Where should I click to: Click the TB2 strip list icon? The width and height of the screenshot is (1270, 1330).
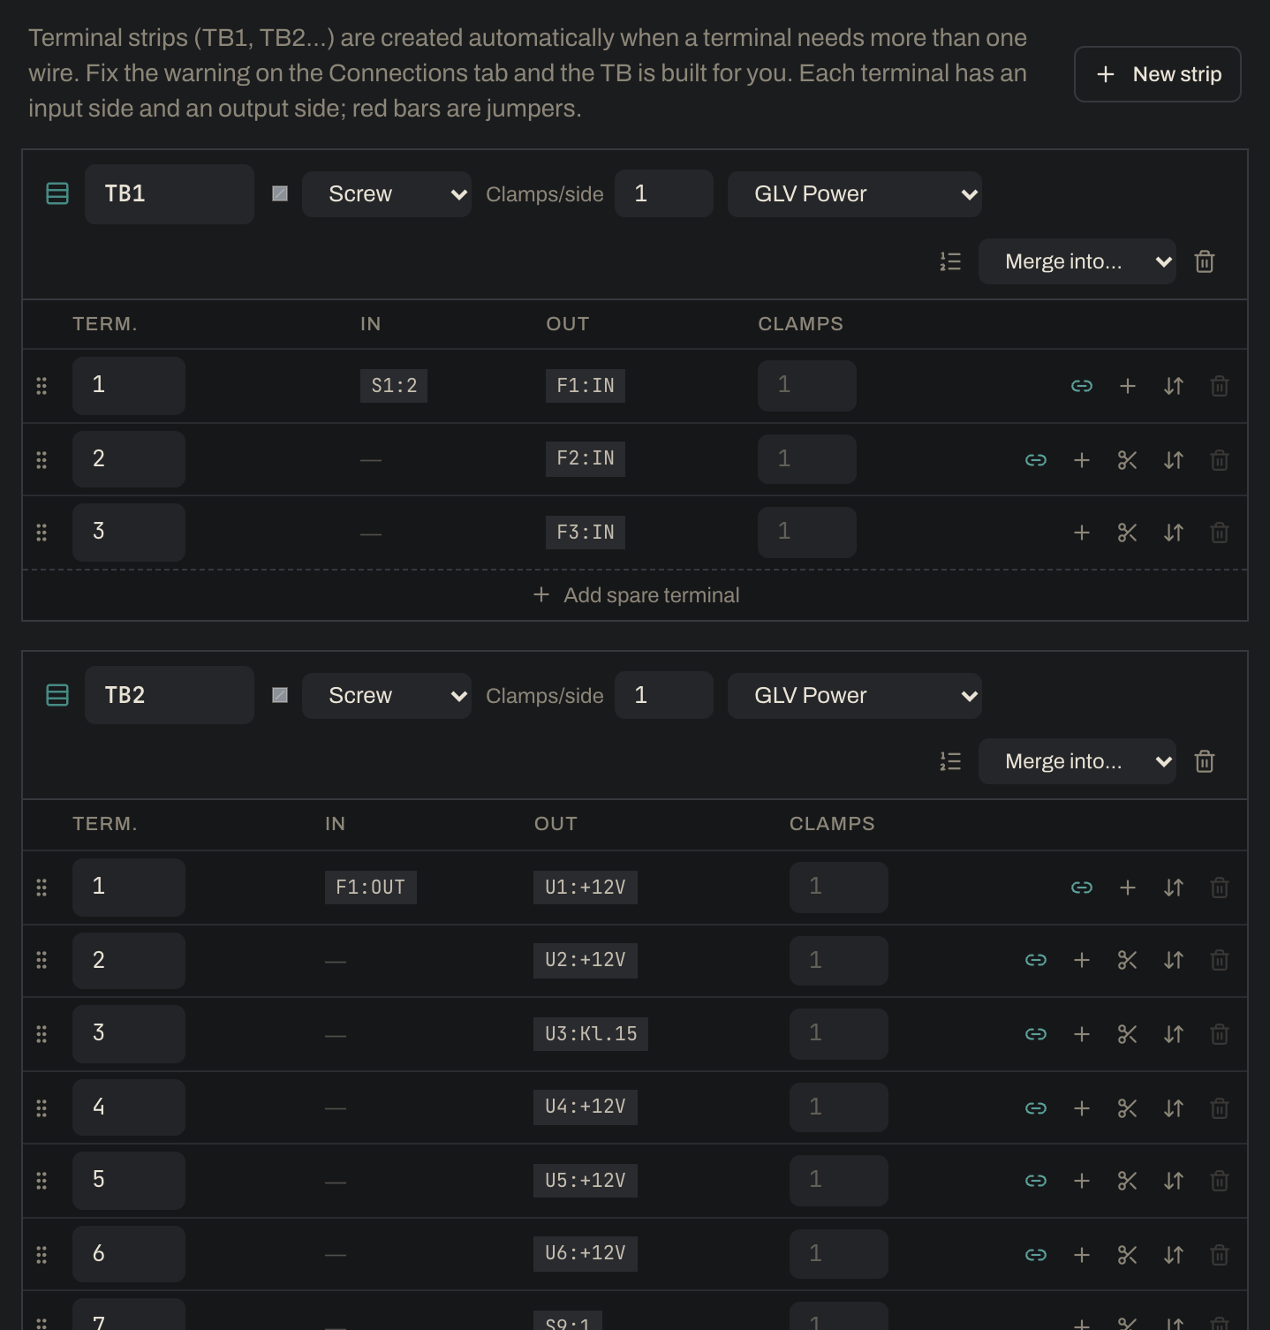pyautogui.click(x=57, y=695)
